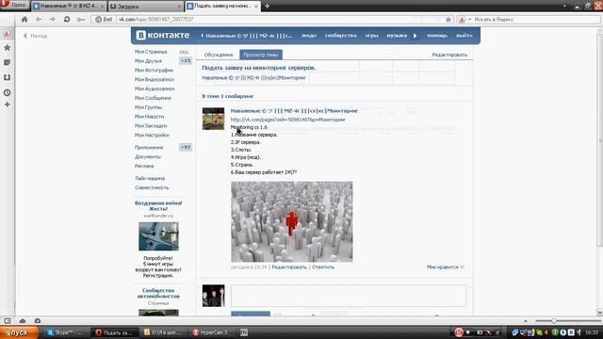Open Мои Фотографии in the left menu
The width and height of the screenshot is (603, 339).
coord(154,70)
